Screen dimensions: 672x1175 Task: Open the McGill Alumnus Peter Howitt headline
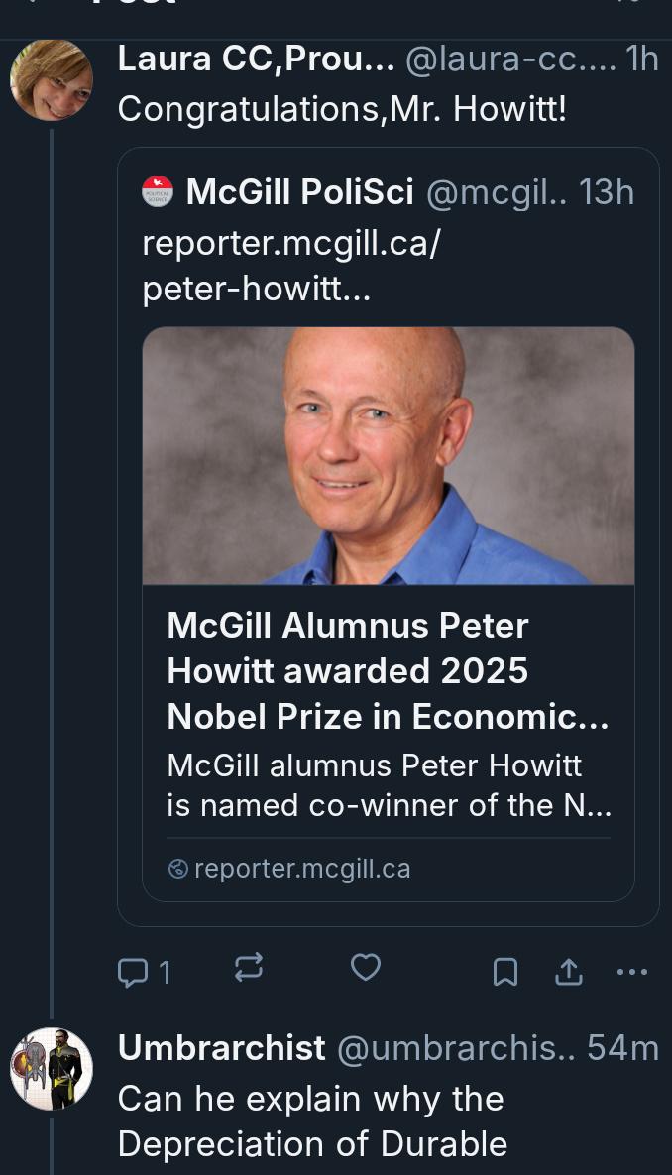click(388, 671)
